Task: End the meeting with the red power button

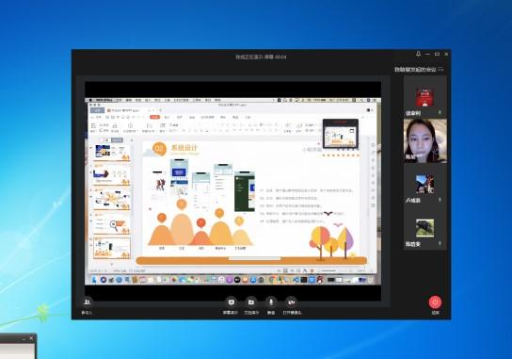Action: [435, 302]
